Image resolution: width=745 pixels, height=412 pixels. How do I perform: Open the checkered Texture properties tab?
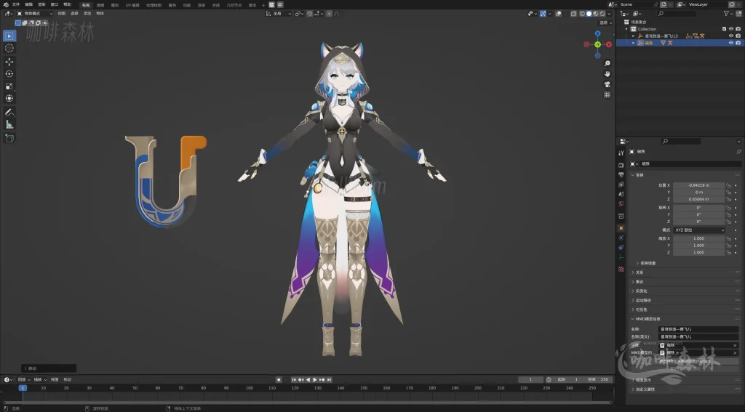click(x=621, y=269)
